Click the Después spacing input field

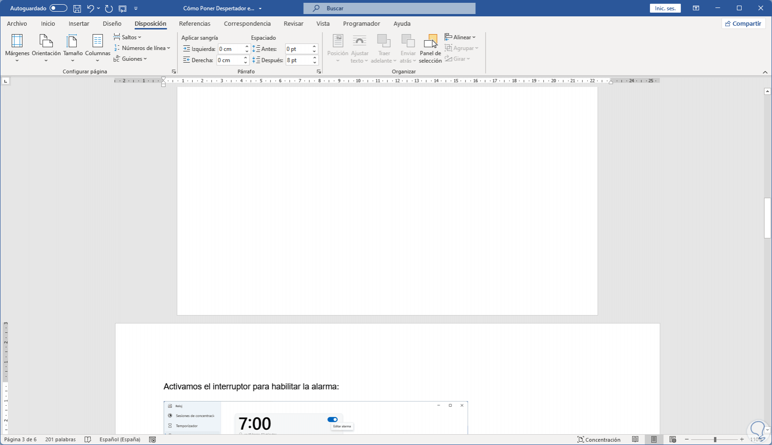coord(298,60)
